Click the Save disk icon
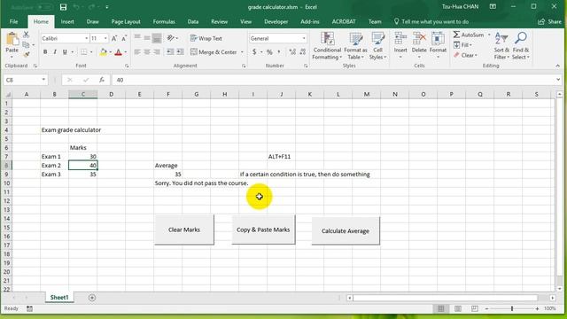567x319 pixels. click(x=63, y=7)
